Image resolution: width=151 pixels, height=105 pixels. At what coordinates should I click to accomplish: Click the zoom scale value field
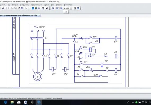tap(66, 8)
